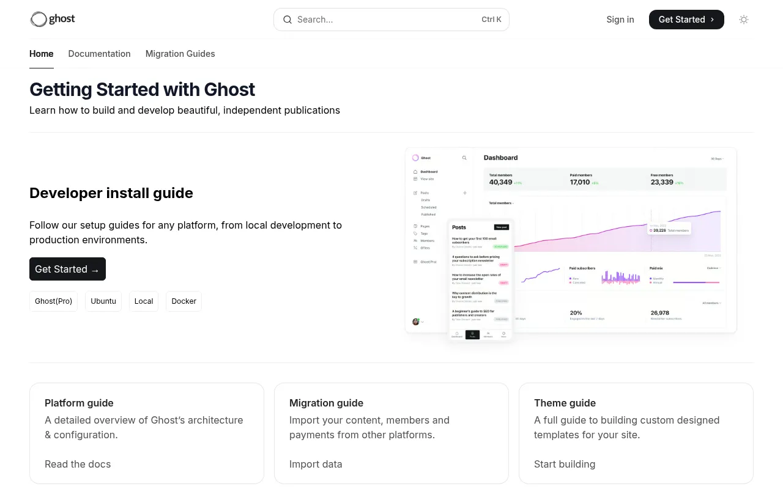Click the Getting Started with Ghost heading
This screenshot has height=489, width=783.
click(142, 89)
